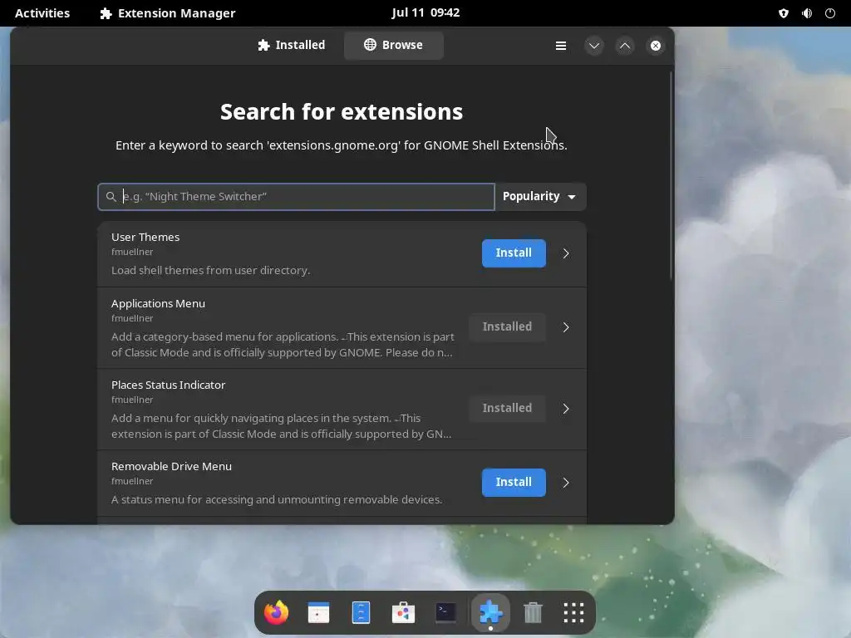
Task: Maximize window with up-arrow button
Action: (x=625, y=46)
